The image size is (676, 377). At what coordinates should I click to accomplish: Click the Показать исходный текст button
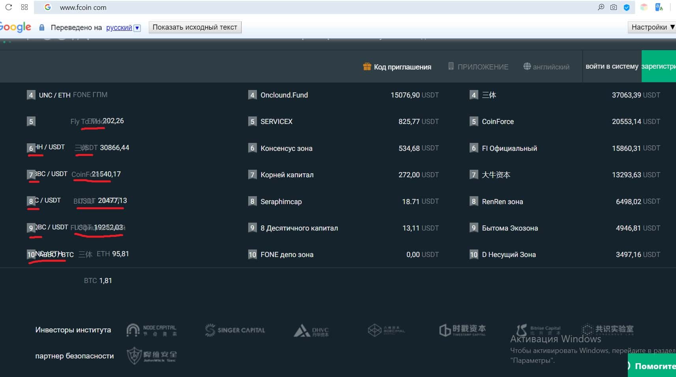pyautogui.click(x=195, y=27)
